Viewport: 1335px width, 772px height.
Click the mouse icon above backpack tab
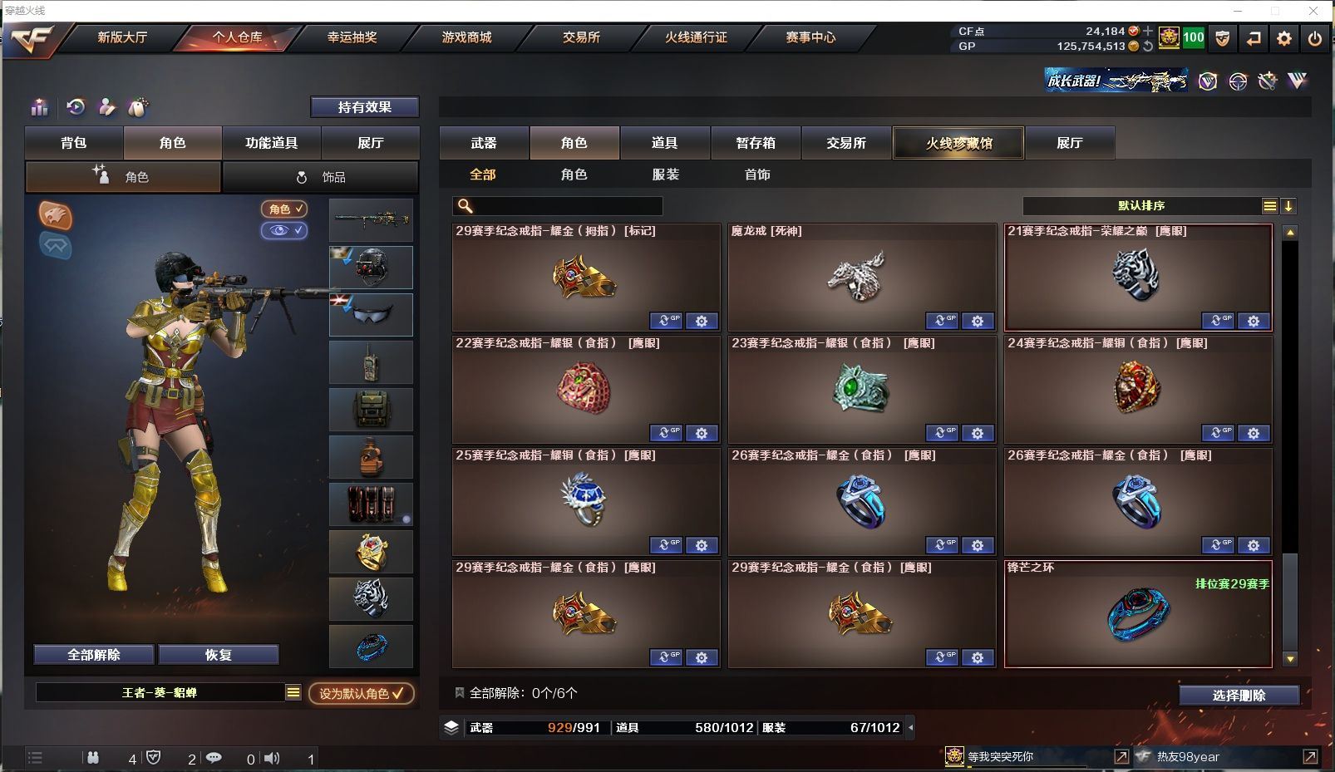[x=138, y=107]
